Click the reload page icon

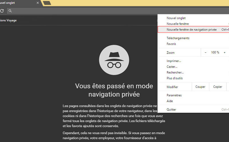[x=2, y=11]
